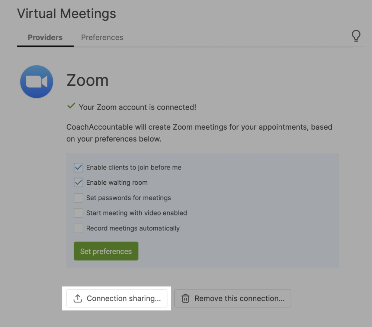Click the upload arrow on Connection sharing
Screen dimensions: 372x327
tap(77, 298)
